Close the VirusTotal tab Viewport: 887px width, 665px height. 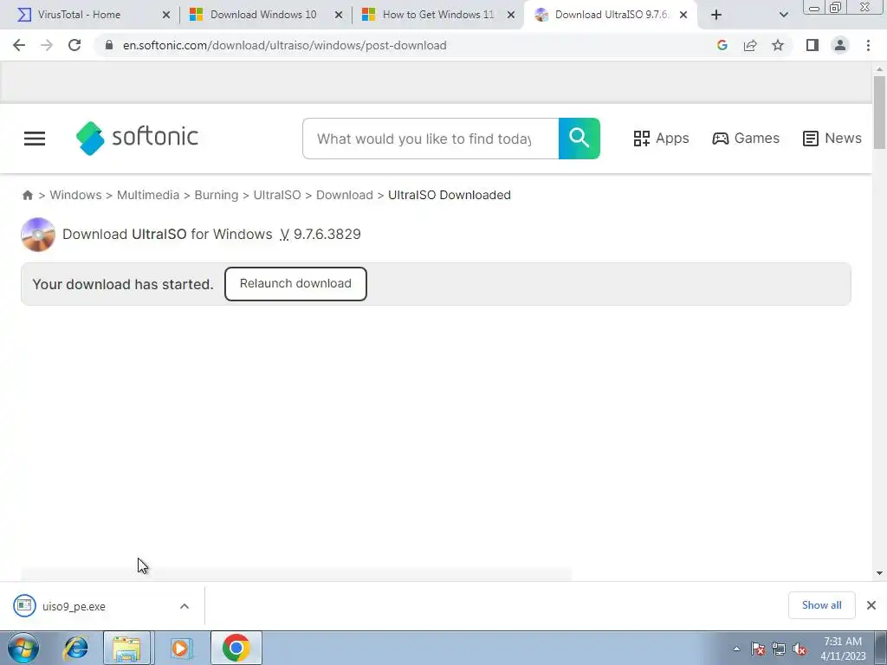166,16
